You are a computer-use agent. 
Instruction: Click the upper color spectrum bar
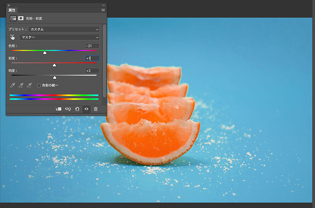pyautogui.click(x=54, y=95)
